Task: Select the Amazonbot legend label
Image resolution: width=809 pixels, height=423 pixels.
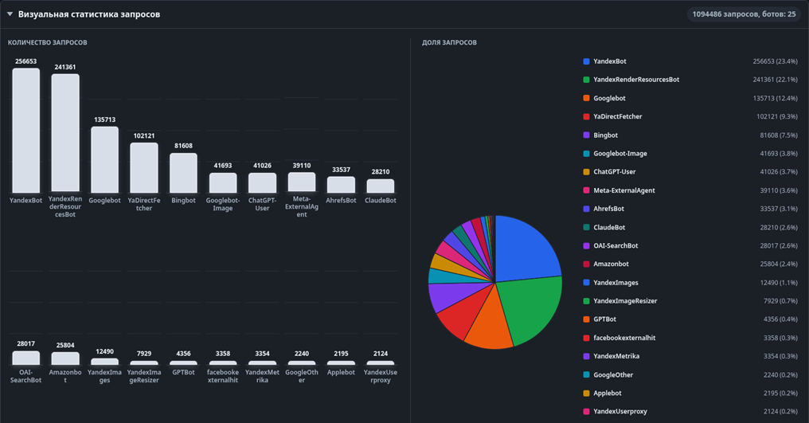Action: pos(611,264)
